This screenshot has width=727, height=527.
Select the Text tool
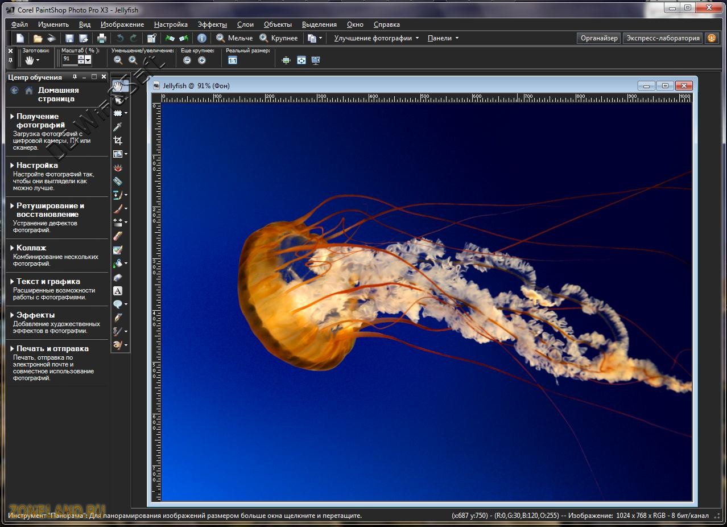[118, 291]
